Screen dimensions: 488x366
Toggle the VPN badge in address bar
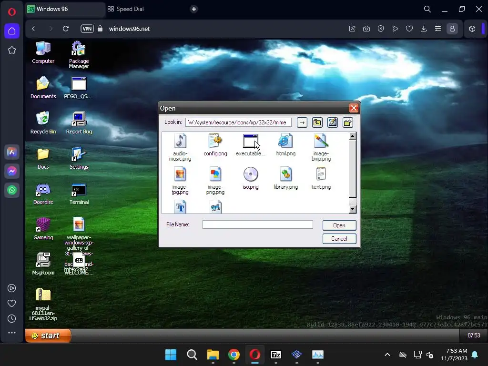[x=87, y=29]
